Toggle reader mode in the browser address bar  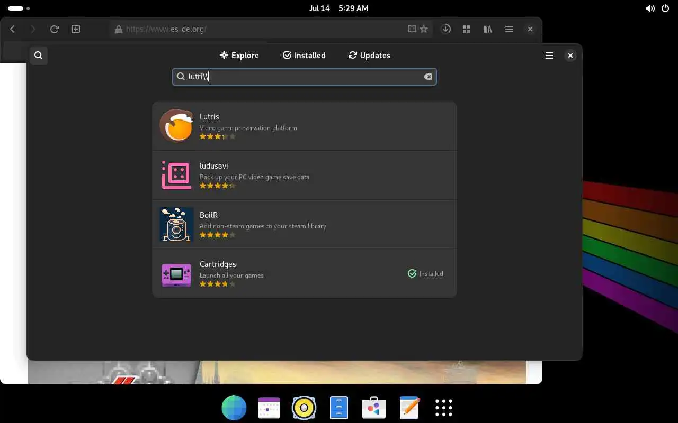(x=412, y=29)
